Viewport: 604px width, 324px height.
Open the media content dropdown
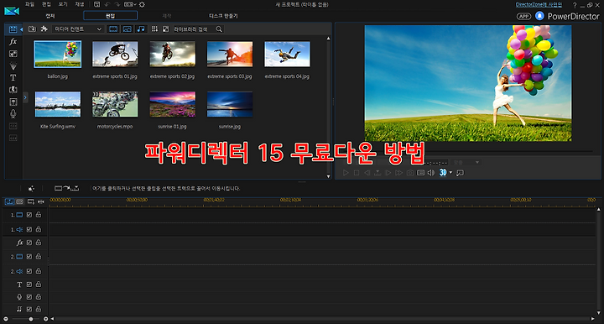coord(78,29)
